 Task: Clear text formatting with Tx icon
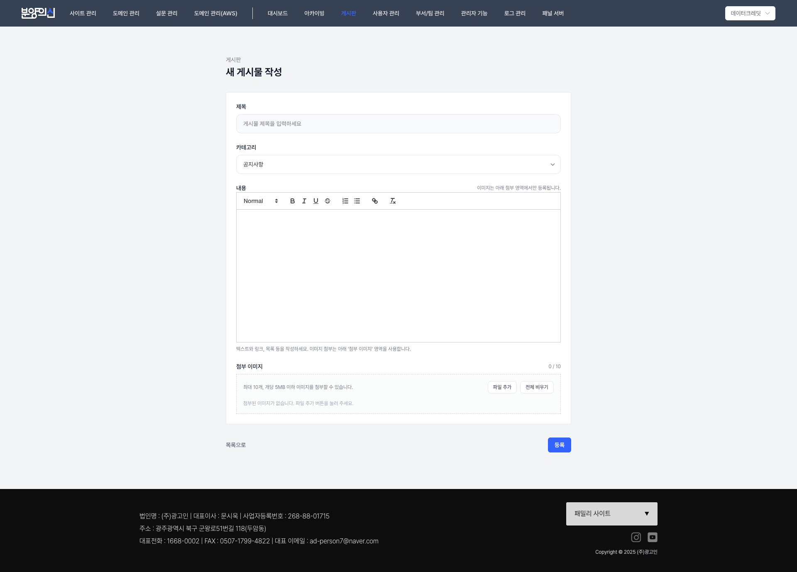pos(392,201)
